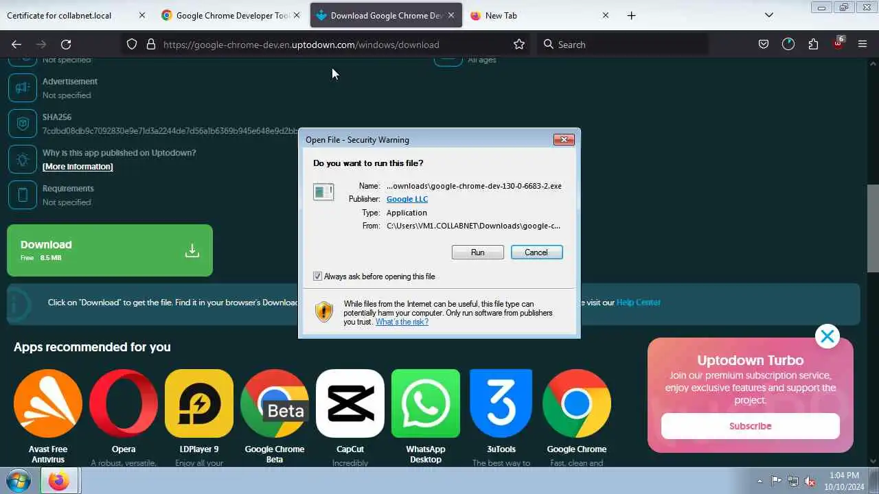879x494 pixels.
Task: Click the lightbulb icon beside Why is this app published
Action: click(23, 159)
